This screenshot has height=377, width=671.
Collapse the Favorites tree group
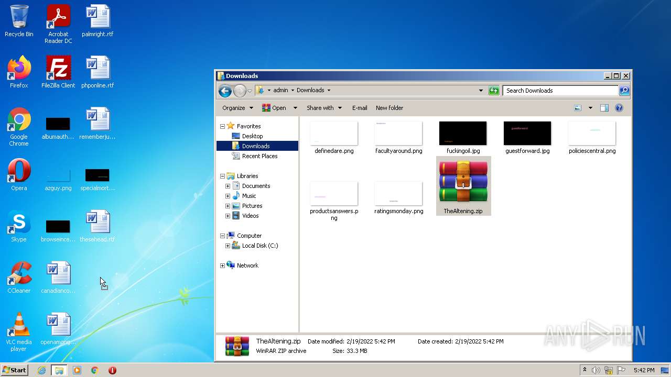tap(222, 126)
